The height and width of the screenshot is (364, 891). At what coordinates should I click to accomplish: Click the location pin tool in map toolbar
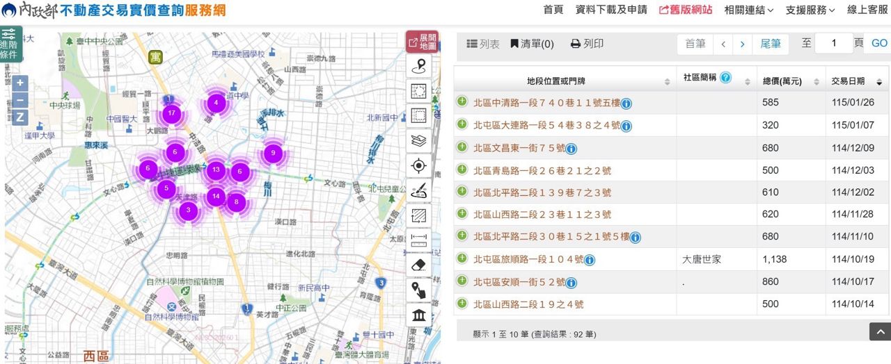click(x=418, y=67)
